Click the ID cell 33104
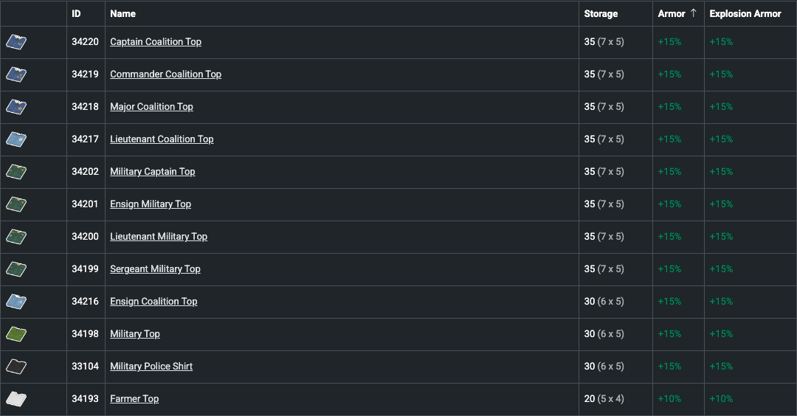The height and width of the screenshot is (416, 797). tap(85, 367)
